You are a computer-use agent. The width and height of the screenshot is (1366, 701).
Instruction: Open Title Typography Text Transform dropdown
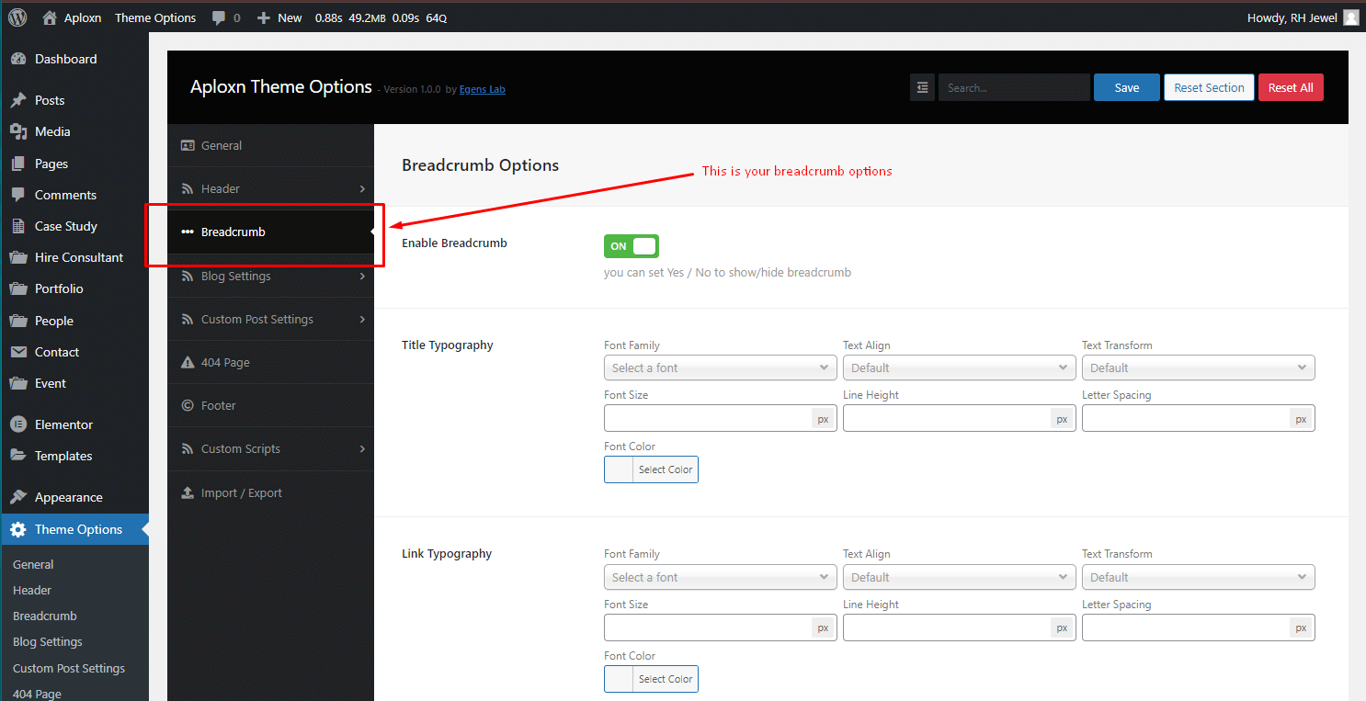[1198, 367]
